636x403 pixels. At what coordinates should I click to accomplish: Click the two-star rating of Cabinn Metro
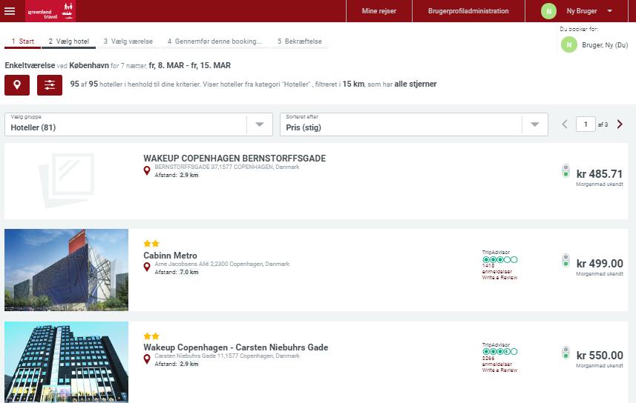tap(151, 244)
